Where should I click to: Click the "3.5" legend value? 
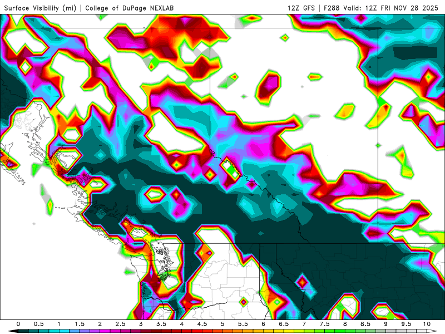161,324
